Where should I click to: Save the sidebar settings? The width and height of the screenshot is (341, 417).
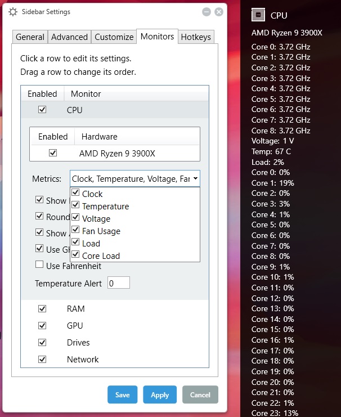122,394
